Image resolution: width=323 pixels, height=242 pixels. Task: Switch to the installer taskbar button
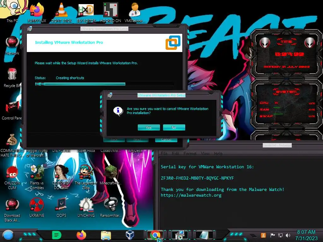pos(179,235)
